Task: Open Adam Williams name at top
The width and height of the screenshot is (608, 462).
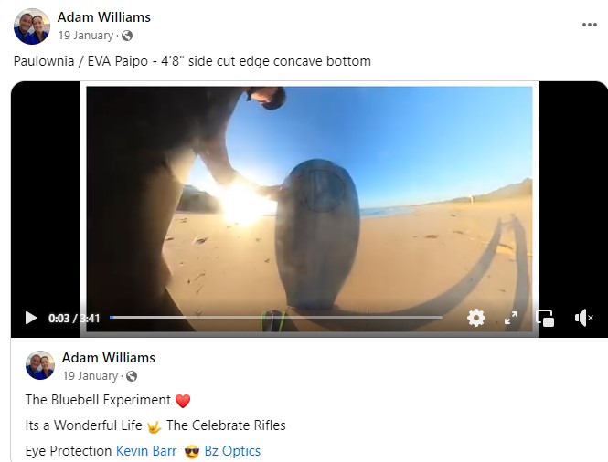Action: click(104, 17)
